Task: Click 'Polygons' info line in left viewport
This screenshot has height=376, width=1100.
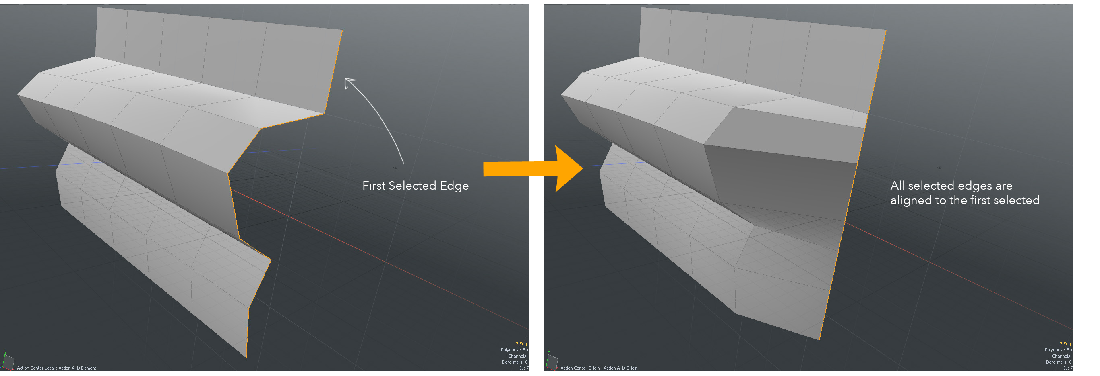Action: pos(515,350)
